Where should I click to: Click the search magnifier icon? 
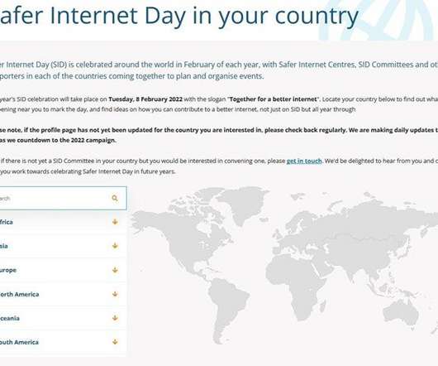[115, 199]
